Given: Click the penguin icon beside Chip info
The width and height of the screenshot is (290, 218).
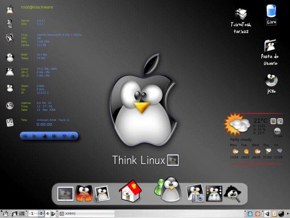Looking at the screenshot, I should tap(10, 37).
